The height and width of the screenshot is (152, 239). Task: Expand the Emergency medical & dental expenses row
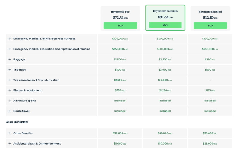pos(10,39)
